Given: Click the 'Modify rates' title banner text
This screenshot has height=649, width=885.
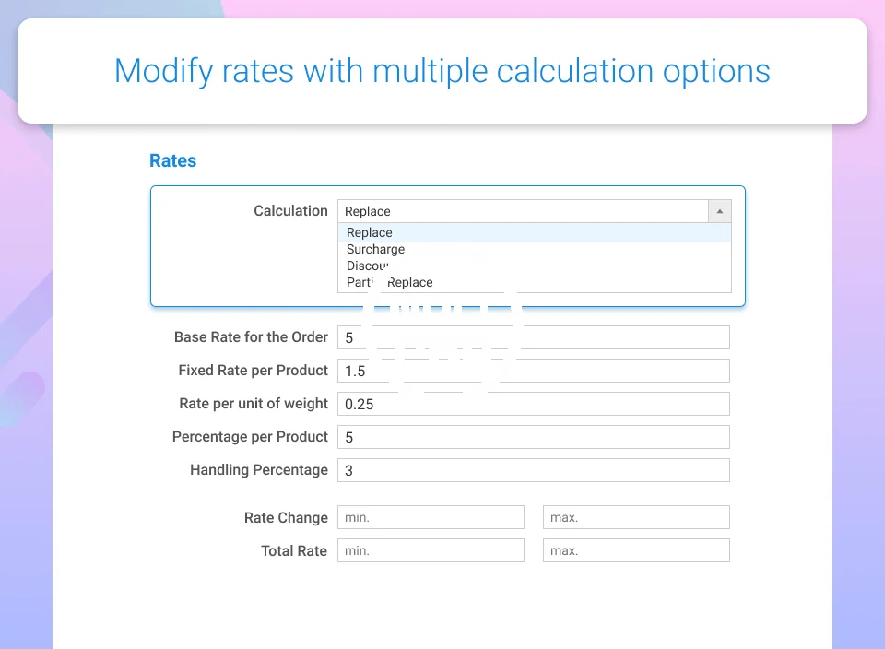Looking at the screenshot, I should [x=442, y=71].
